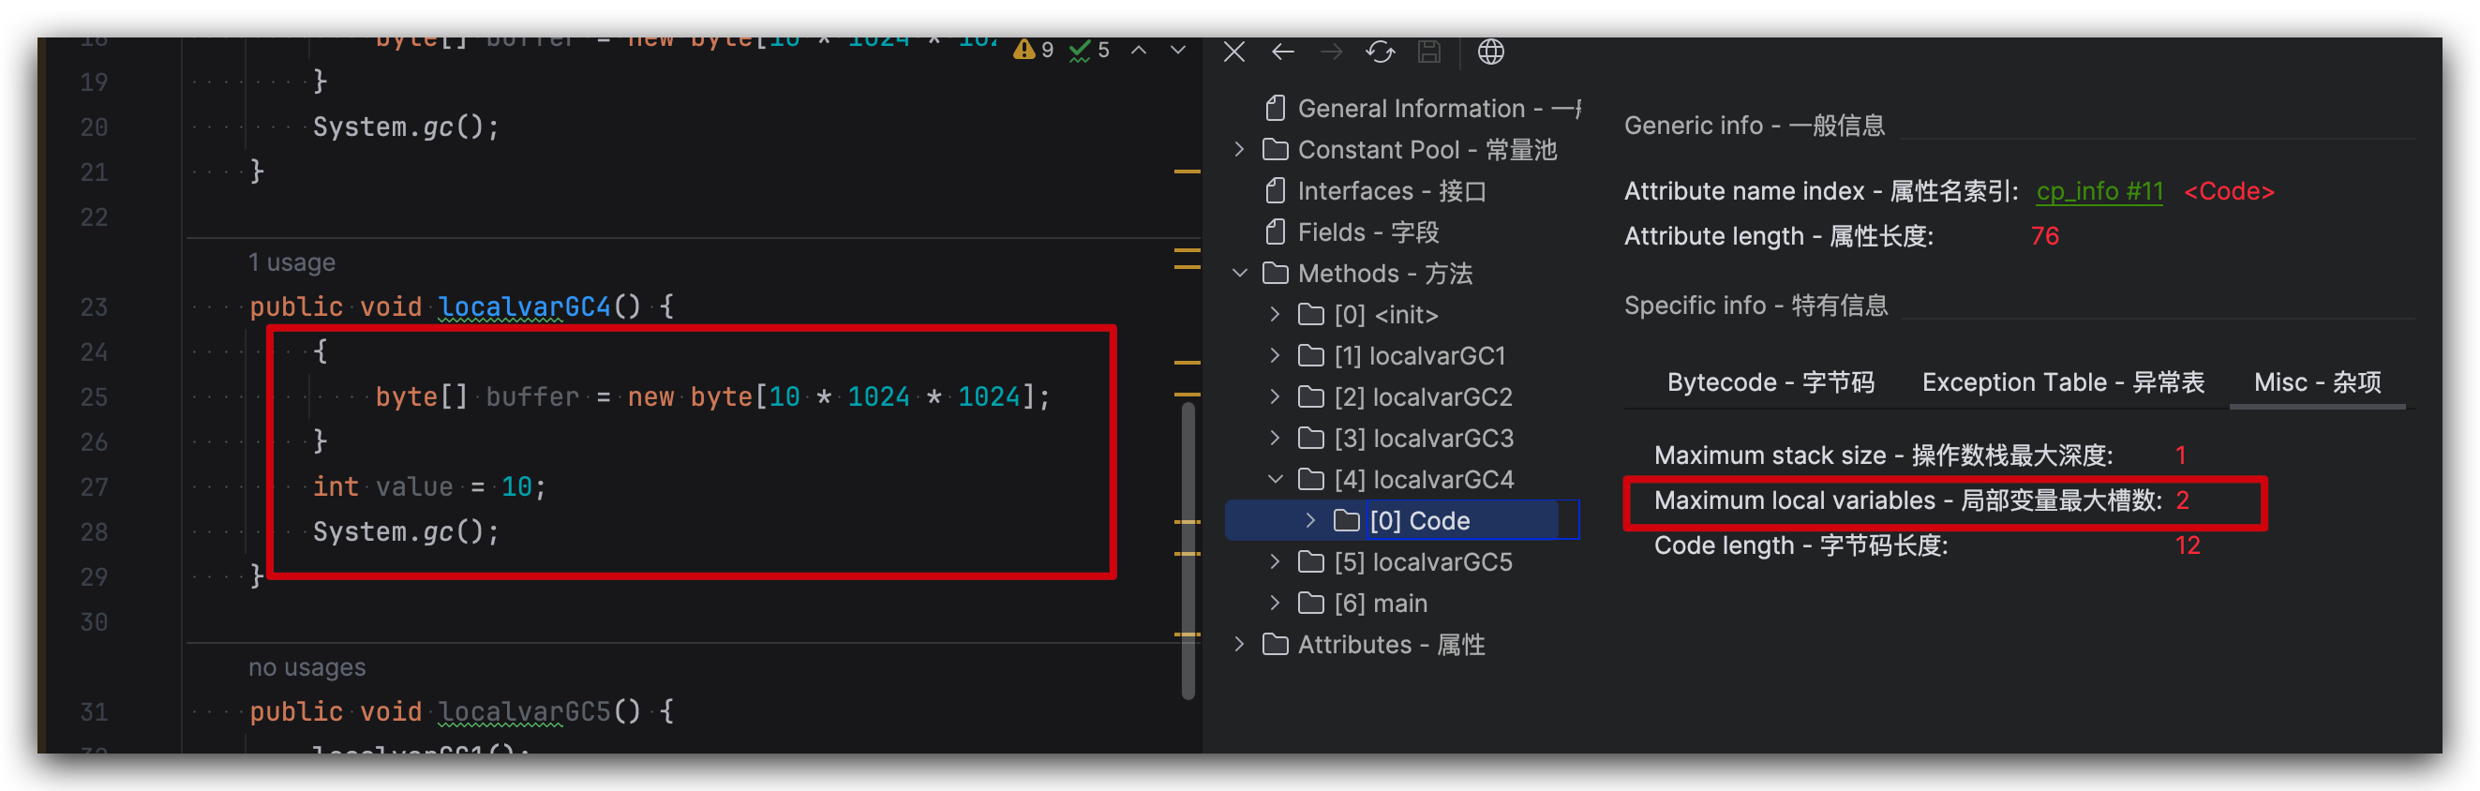Click the back arrow navigation icon
Screen dimensions: 2480x791
pyautogui.click(x=1282, y=52)
